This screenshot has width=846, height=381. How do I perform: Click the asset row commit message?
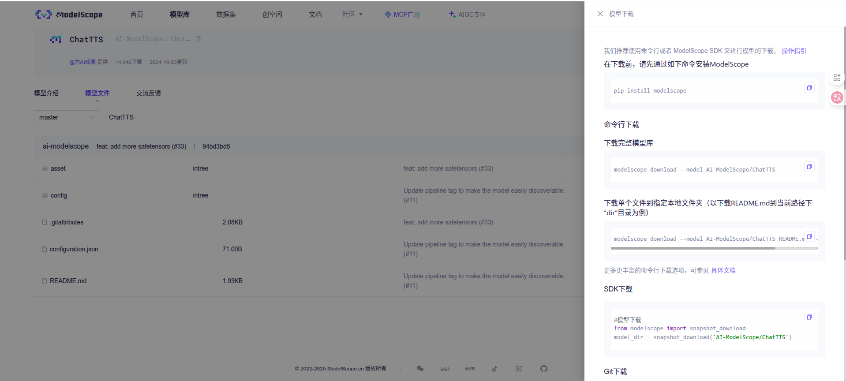pyautogui.click(x=448, y=168)
